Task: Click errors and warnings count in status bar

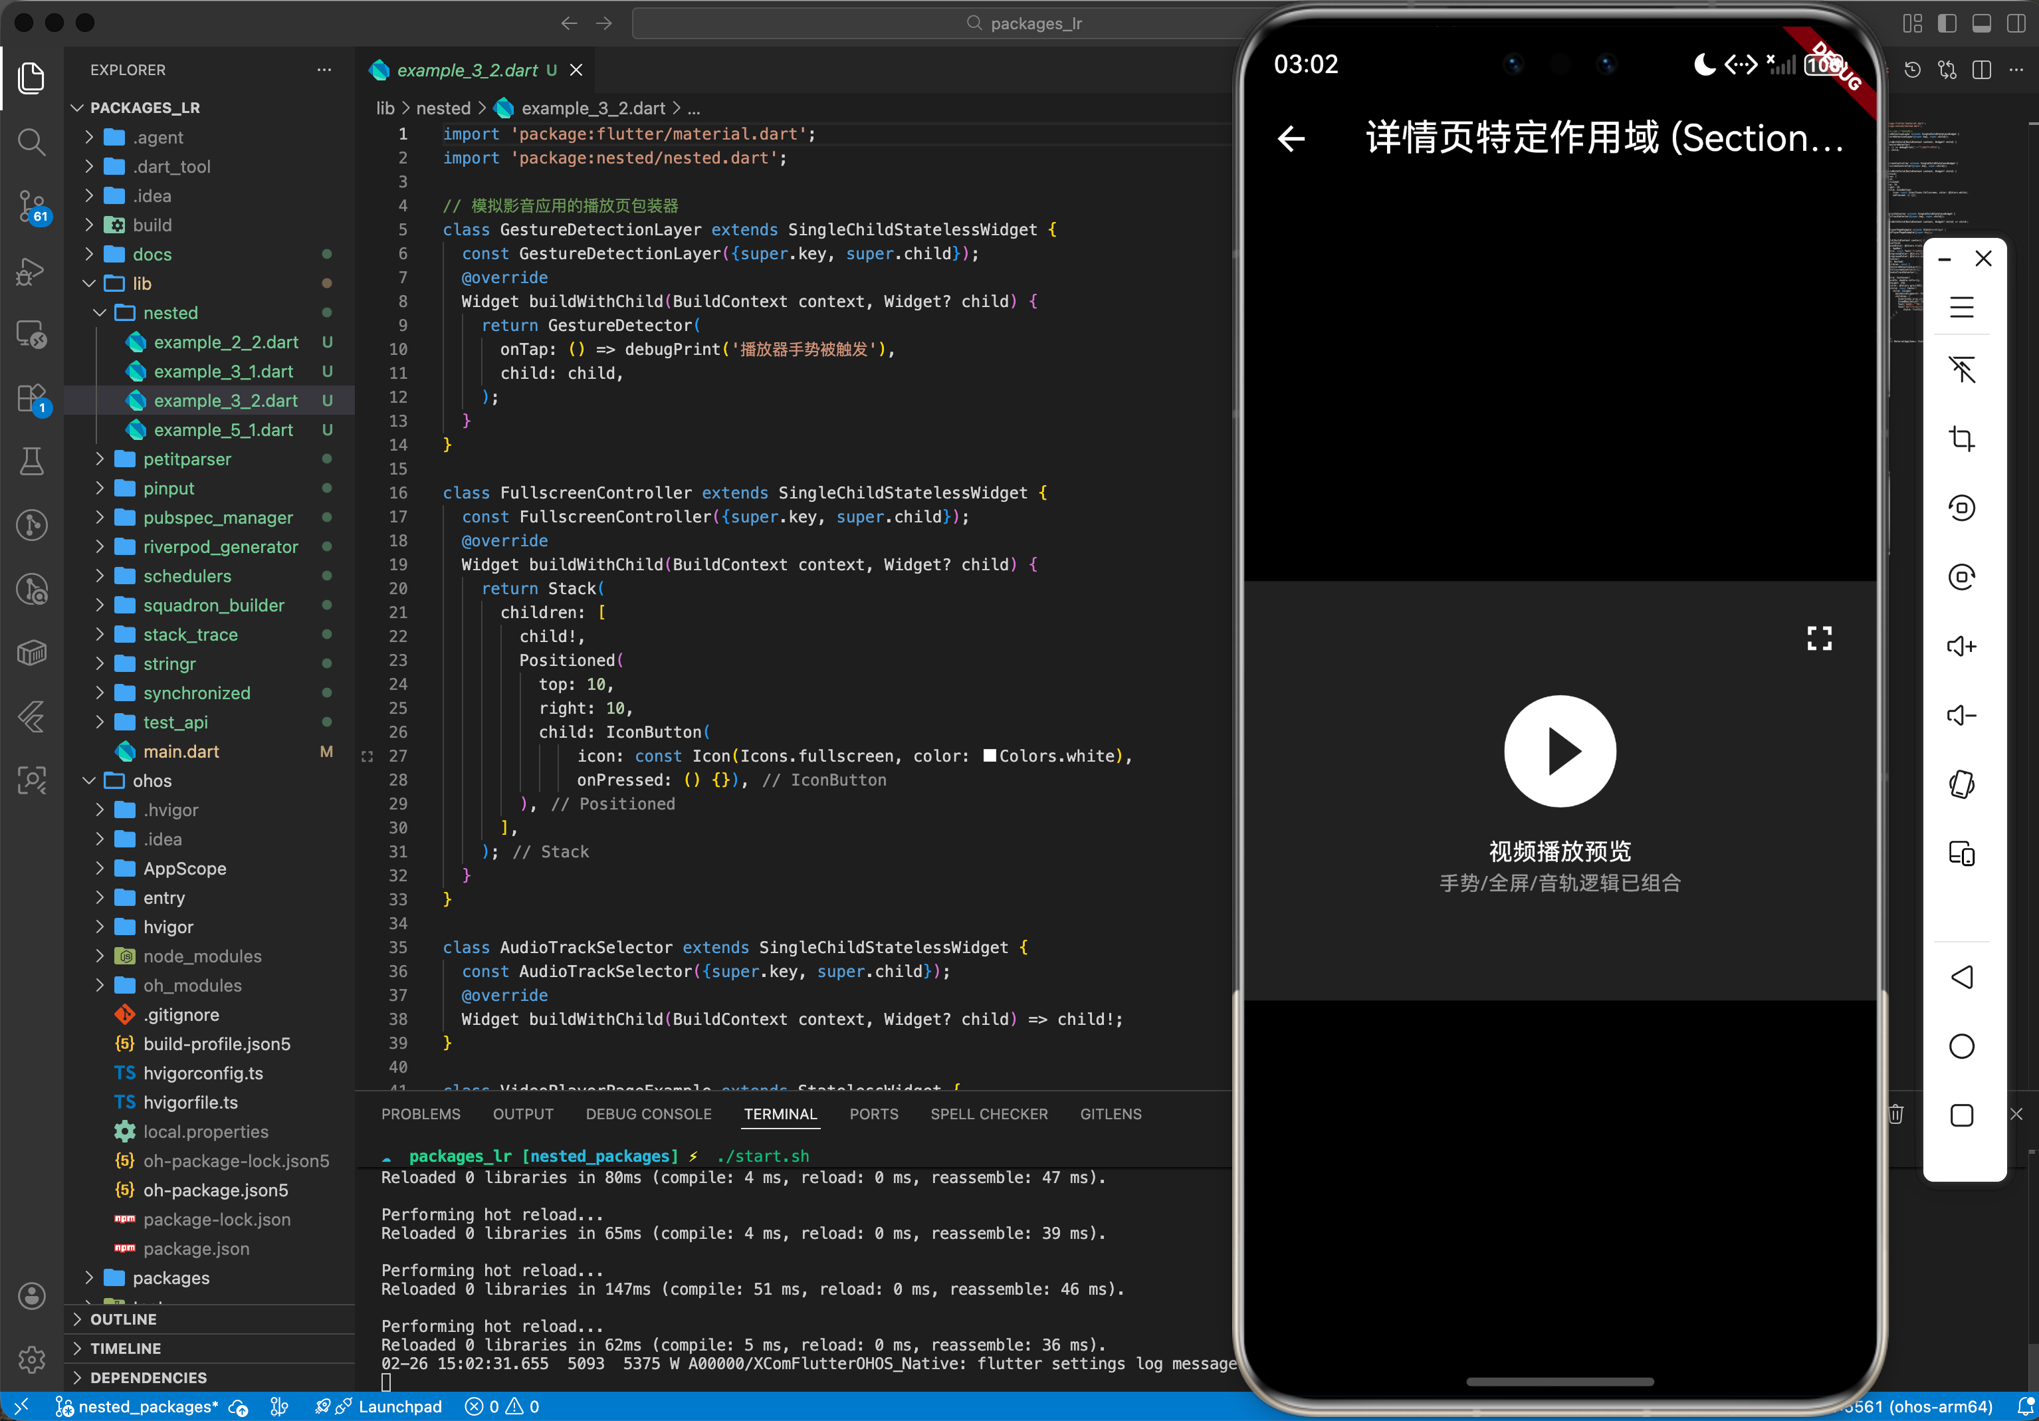Action: 502,1407
